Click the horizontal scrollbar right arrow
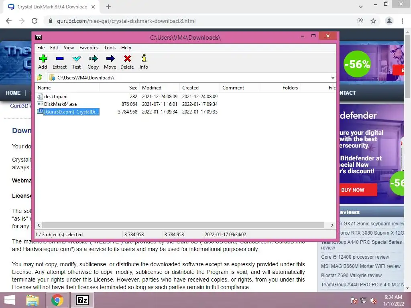The height and width of the screenshot is (308, 411). click(332, 225)
